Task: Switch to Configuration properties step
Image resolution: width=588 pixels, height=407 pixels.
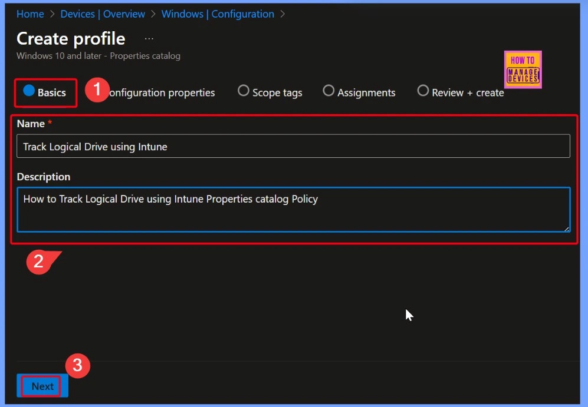Action: point(162,92)
